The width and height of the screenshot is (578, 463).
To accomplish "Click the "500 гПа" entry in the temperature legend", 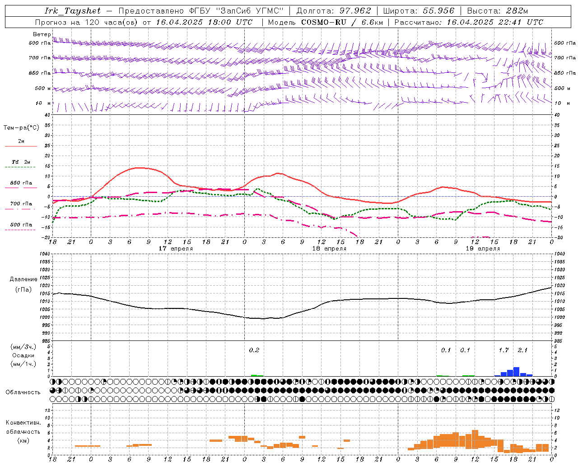I will tap(21, 225).
